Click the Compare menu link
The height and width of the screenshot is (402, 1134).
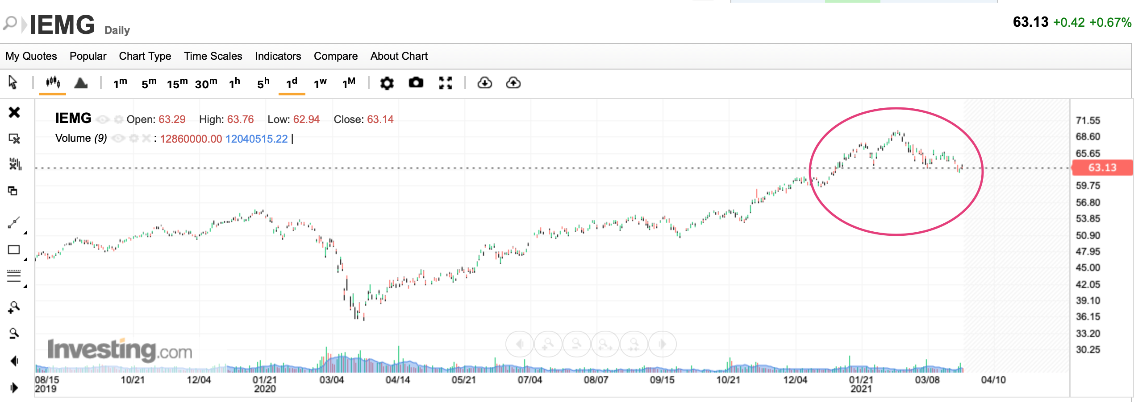coord(335,56)
